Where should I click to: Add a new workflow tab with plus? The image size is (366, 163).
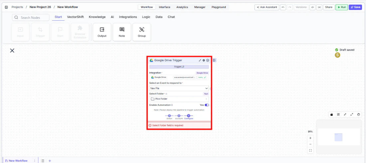click(50, 161)
